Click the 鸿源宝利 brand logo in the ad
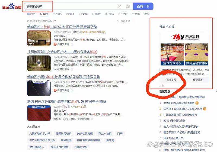The image size is (217, 152). [185, 37]
